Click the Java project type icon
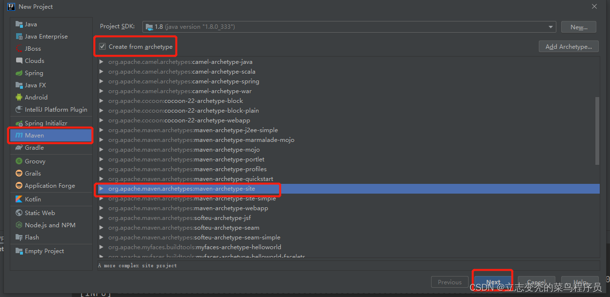The width and height of the screenshot is (610, 297). coord(19,24)
